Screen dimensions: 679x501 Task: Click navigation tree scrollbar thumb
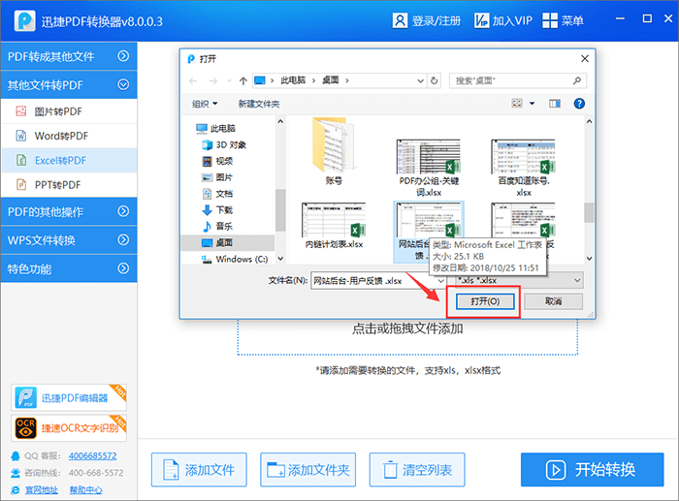click(280, 209)
